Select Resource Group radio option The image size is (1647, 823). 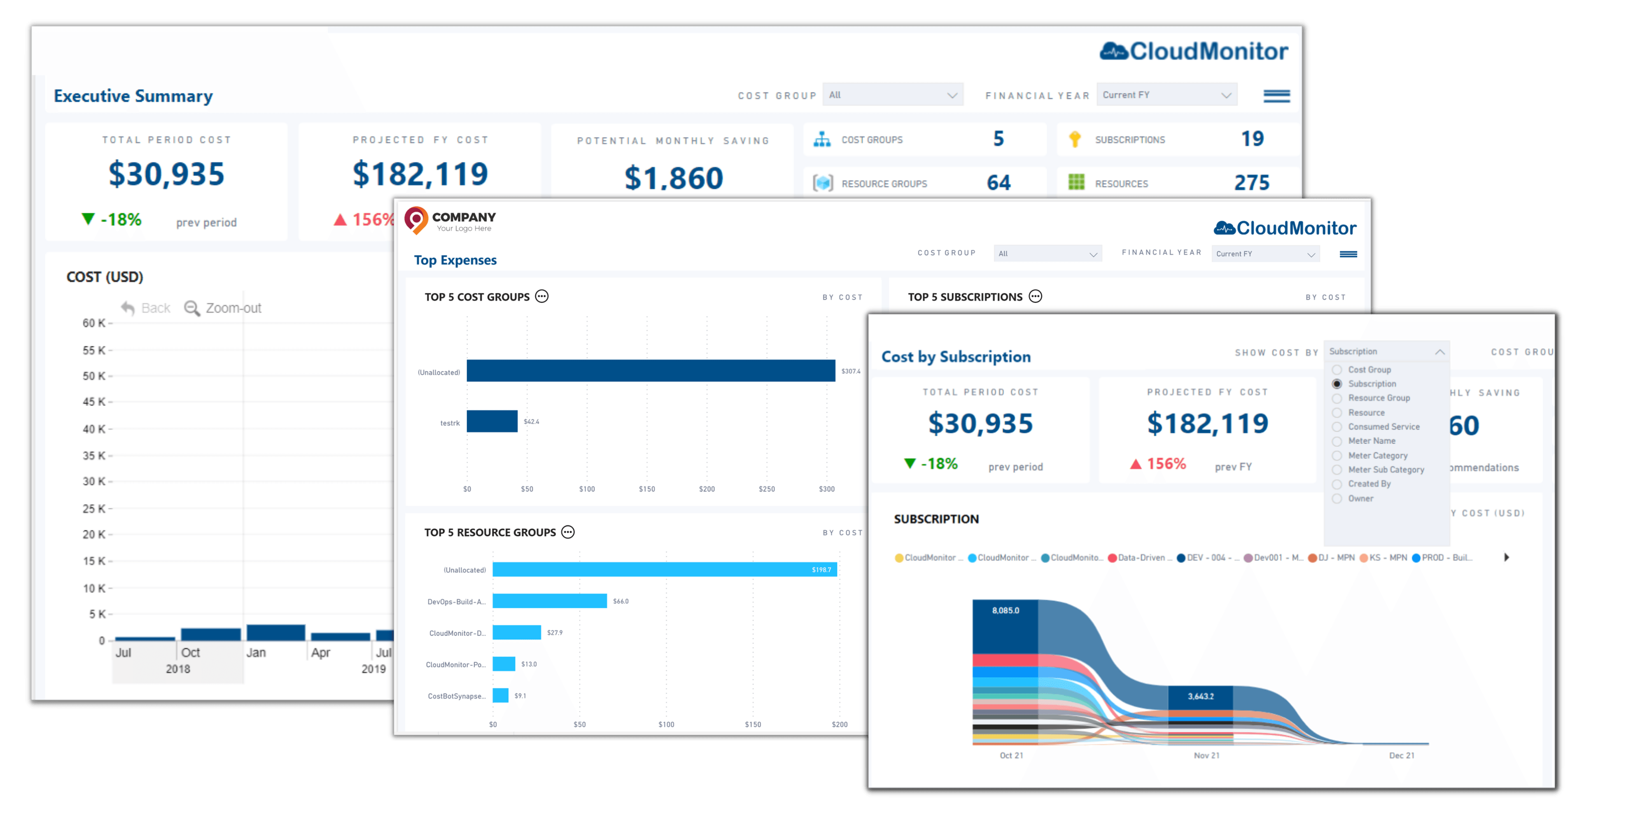click(1336, 398)
